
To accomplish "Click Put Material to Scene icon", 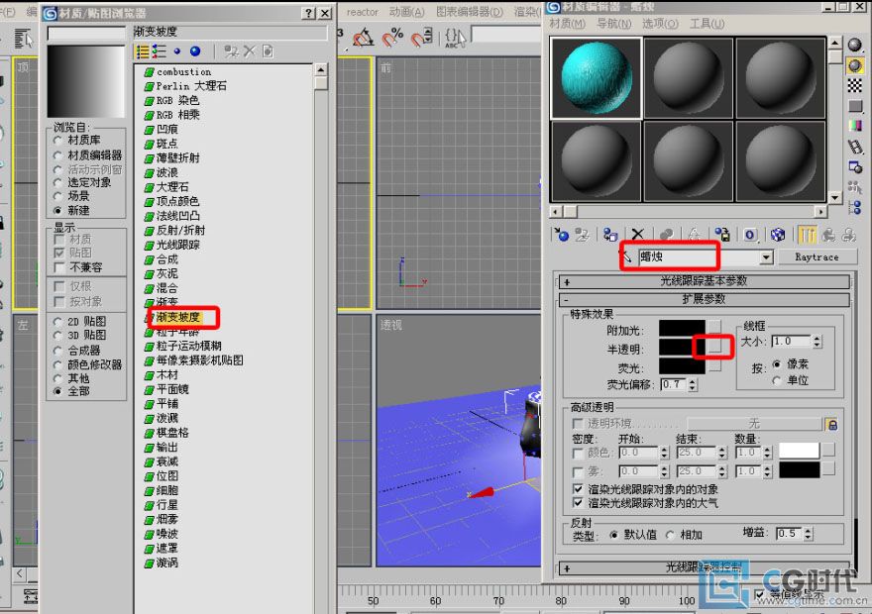I will pyautogui.click(x=583, y=235).
